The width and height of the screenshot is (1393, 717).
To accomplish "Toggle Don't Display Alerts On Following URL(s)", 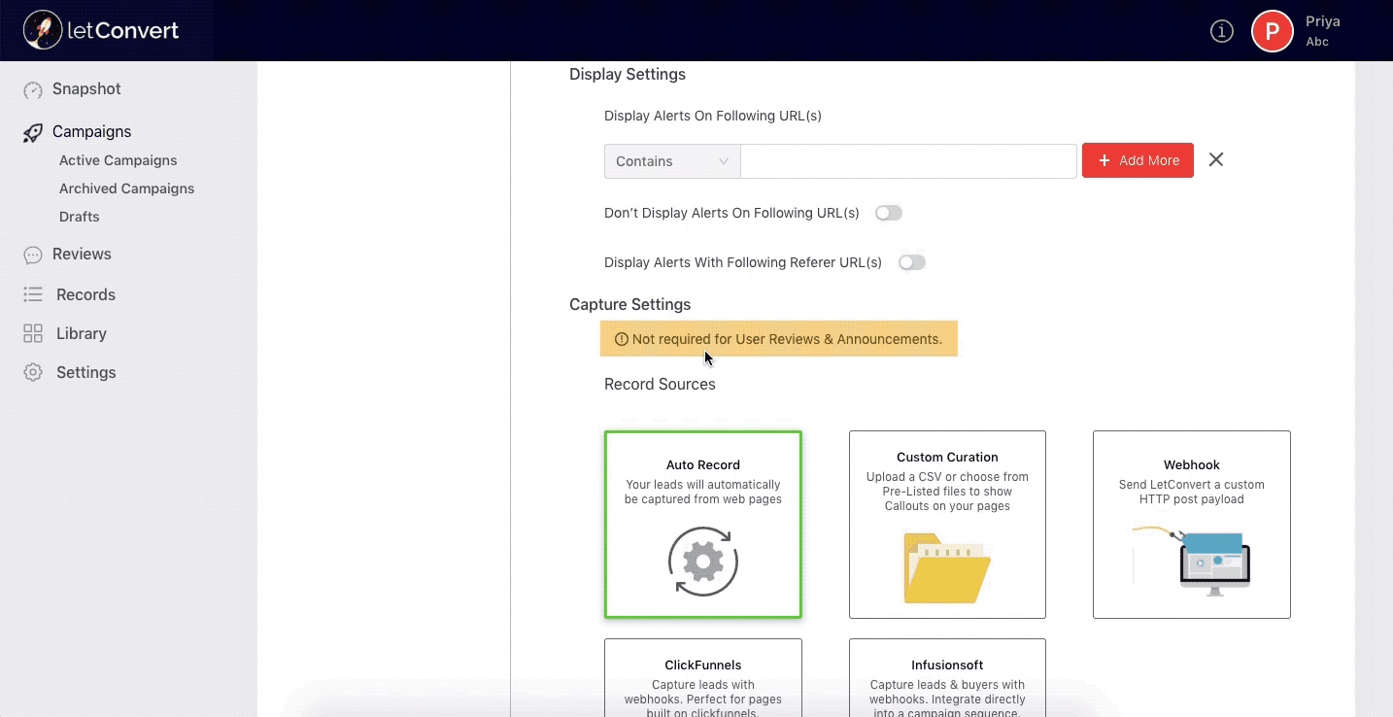I will (x=889, y=213).
